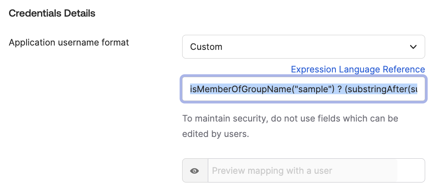The image size is (437, 190).
Task: Click the 'Credentials Details' heading
Action: pos(52,13)
